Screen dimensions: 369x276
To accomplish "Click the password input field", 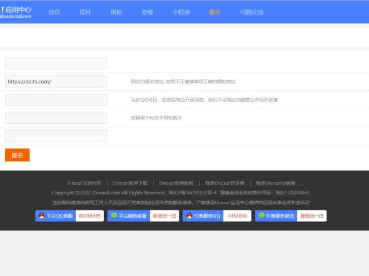I will (56, 118).
